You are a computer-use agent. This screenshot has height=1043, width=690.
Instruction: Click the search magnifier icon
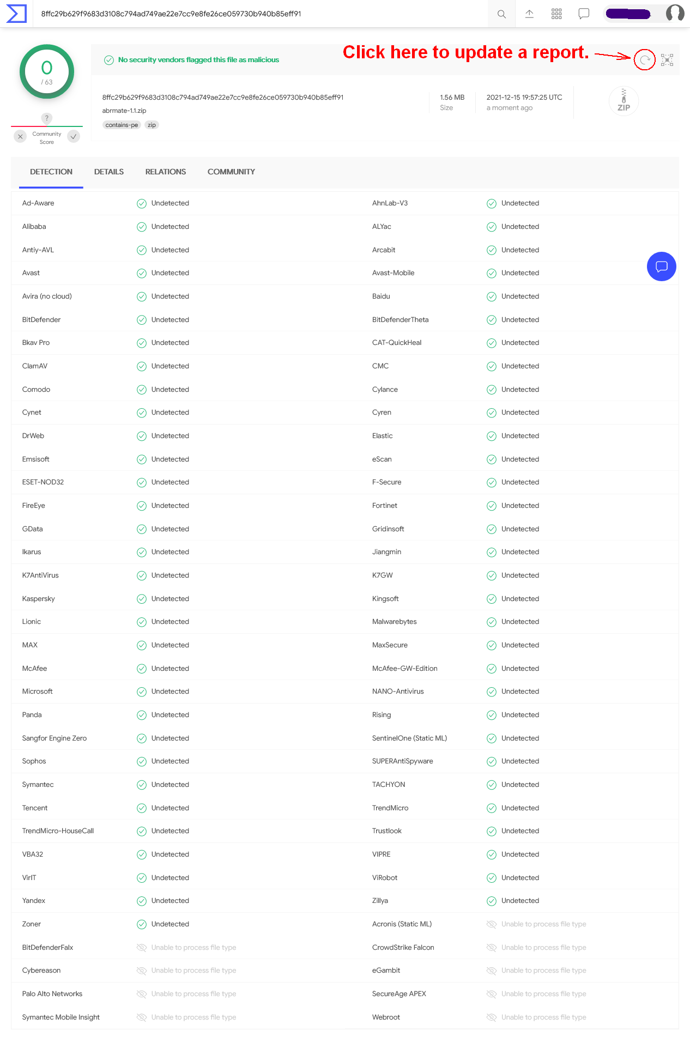click(501, 14)
